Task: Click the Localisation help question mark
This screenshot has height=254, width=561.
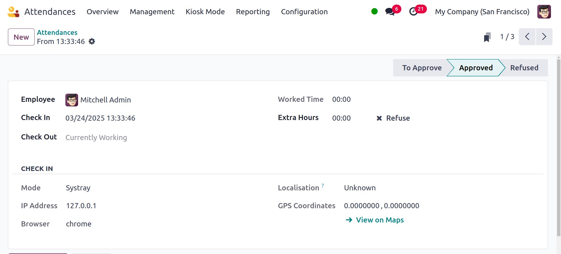Action: click(x=323, y=185)
